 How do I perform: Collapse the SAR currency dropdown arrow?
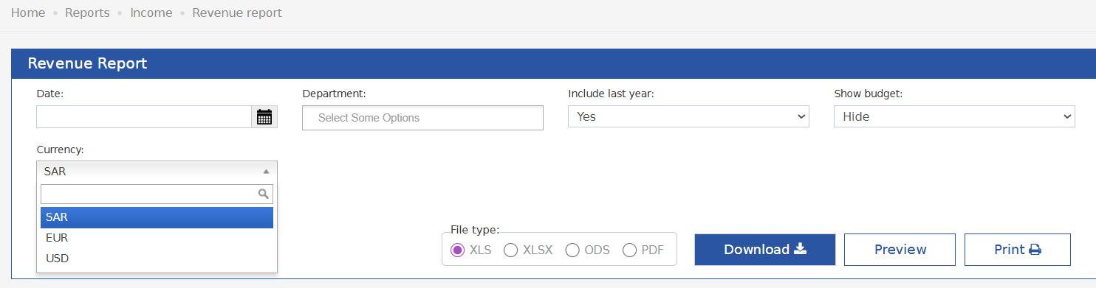pos(266,171)
